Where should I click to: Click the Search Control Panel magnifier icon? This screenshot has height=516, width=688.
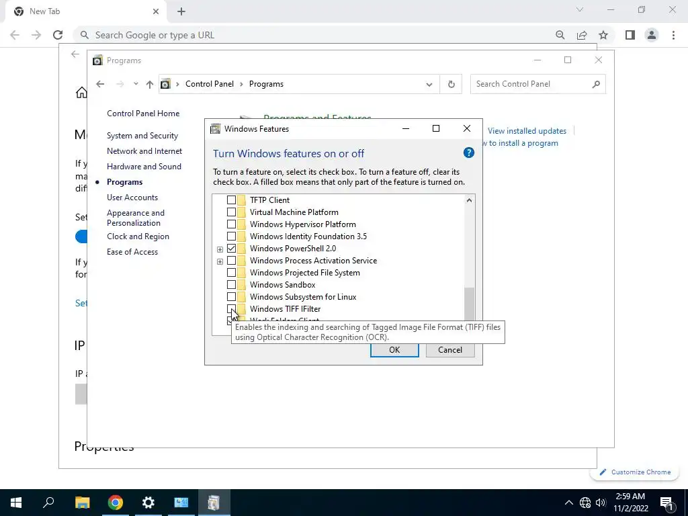pyautogui.click(x=596, y=84)
